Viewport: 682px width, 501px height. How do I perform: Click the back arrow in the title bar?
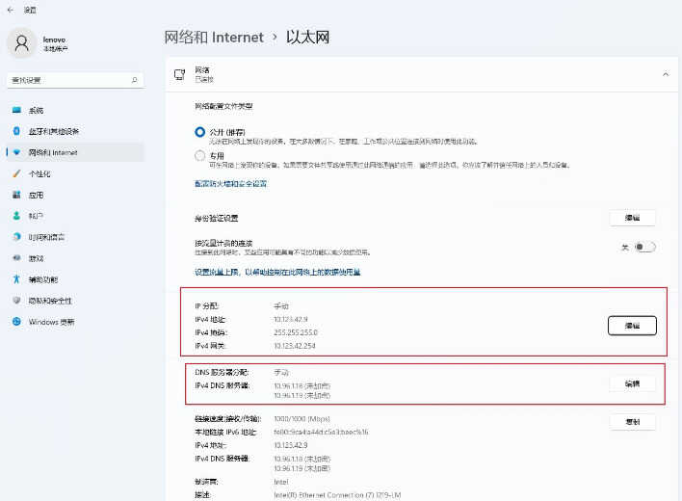pyautogui.click(x=10, y=9)
